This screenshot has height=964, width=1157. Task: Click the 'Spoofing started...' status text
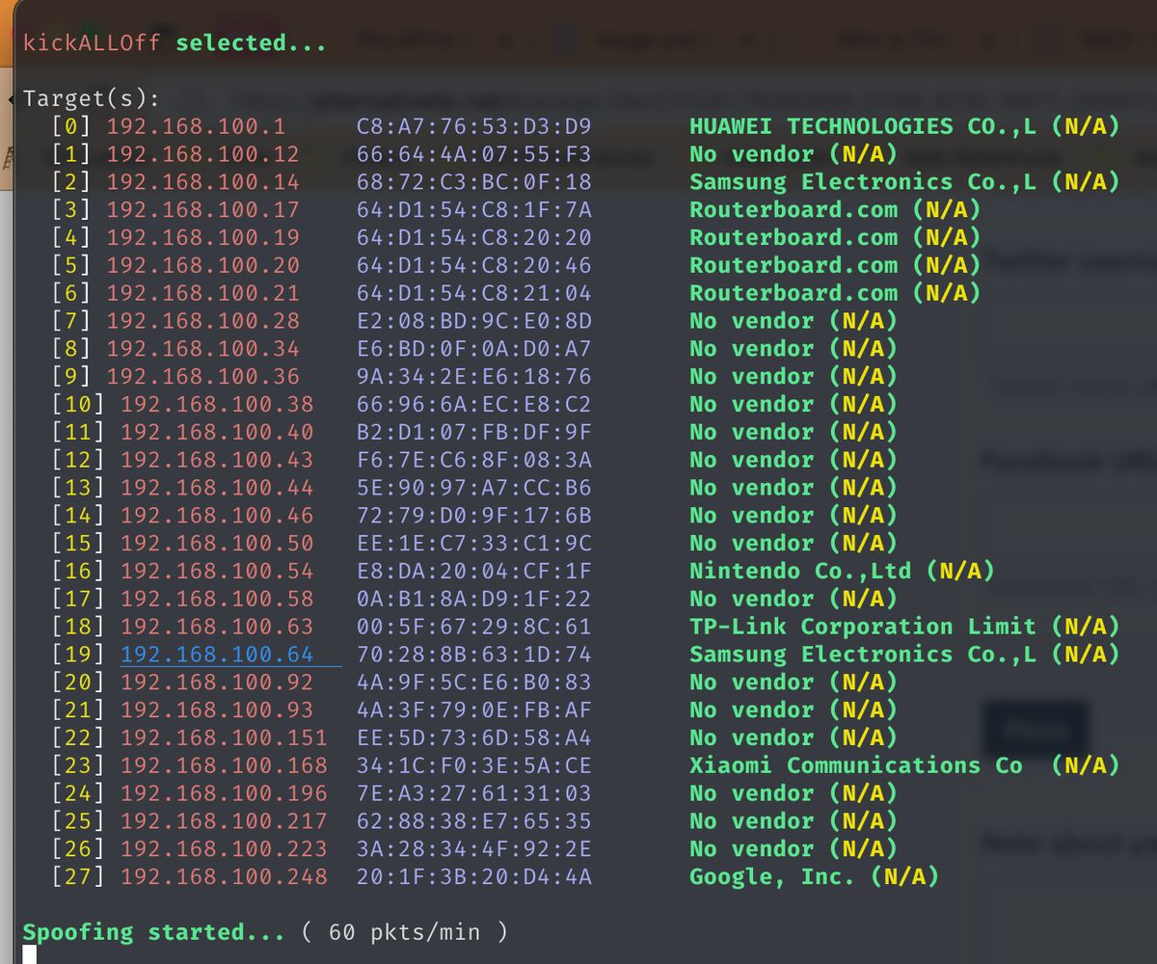pos(154,932)
